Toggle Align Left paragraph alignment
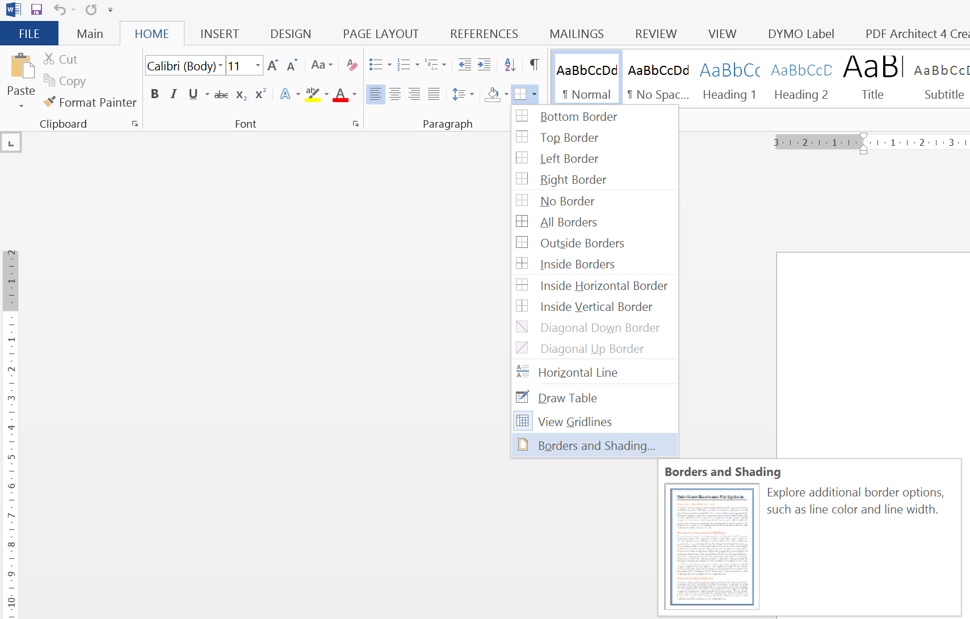Image resolution: width=970 pixels, height=619 pixels. (x=376, y=94)
